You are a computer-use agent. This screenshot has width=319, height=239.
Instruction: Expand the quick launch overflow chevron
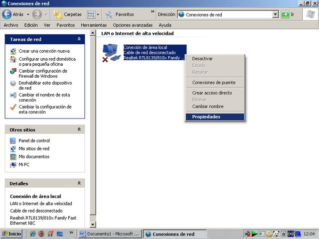pyautogui.click(x=71, y=233)
